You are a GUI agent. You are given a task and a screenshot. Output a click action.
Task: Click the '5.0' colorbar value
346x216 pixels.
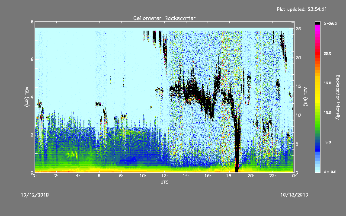[328, 142]
